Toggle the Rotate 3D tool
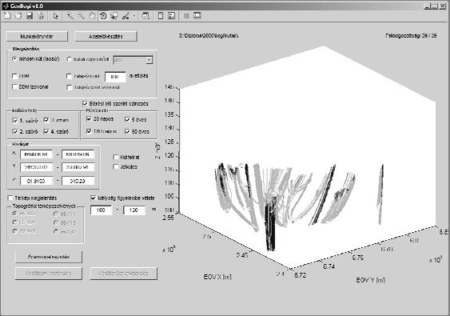Screen dimensions: 450x316 pyautogui.click(x=103, y=16)
